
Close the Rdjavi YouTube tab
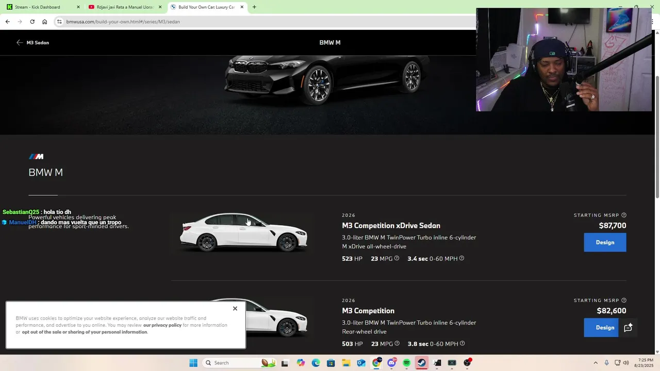coord(160,7)
